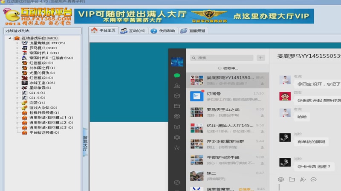Screen dimensions: 341x191
Task: Switch to the 互动论坛 tab
Action: tap(133, 31)
